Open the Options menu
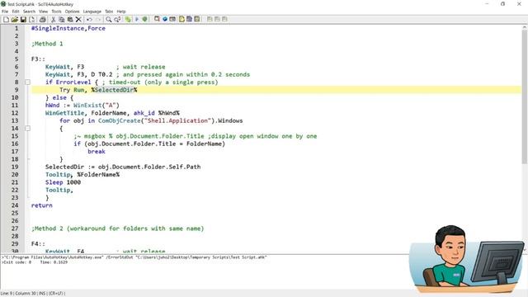 72,12
